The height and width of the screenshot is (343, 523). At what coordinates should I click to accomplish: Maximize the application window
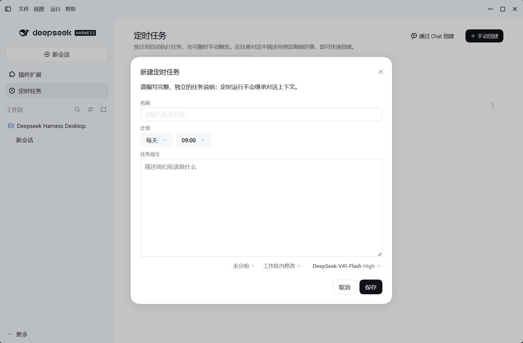(503, 9)
